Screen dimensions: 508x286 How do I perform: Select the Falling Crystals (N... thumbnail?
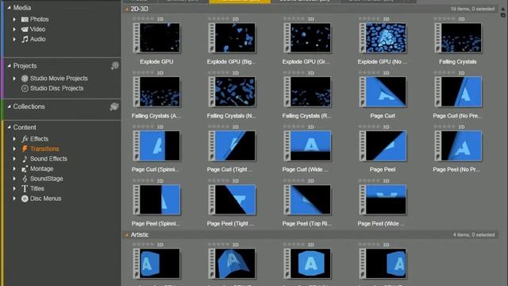click(232, 92)
